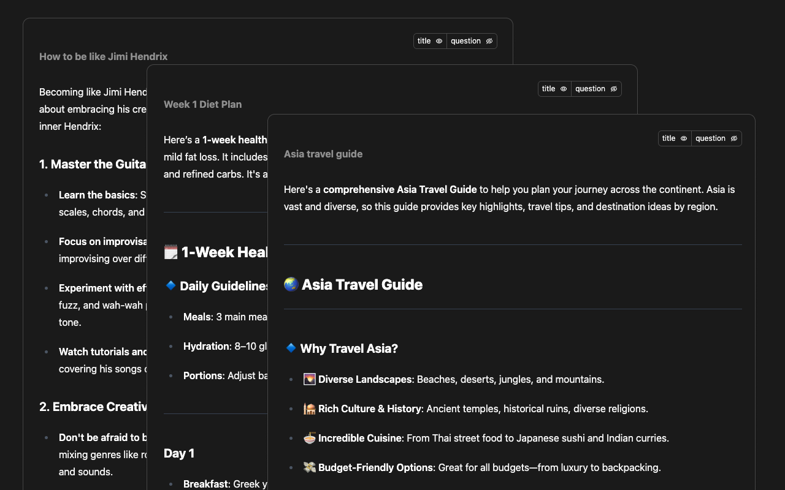Click 'Don't be afraid to b' bullet in Hendrix card
This screenshot has width=785, height=490.
click(102, 437)
